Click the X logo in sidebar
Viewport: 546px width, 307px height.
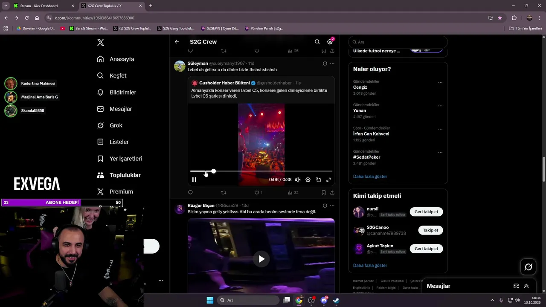pyautogui.click(x=101, y=42)
